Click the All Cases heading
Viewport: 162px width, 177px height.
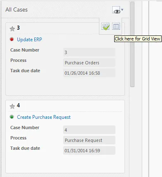pos(16,10)
